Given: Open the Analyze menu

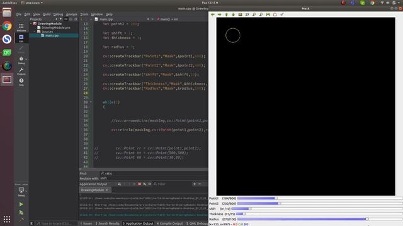Looking at the screenshot, I should click(x=71, y=14).
